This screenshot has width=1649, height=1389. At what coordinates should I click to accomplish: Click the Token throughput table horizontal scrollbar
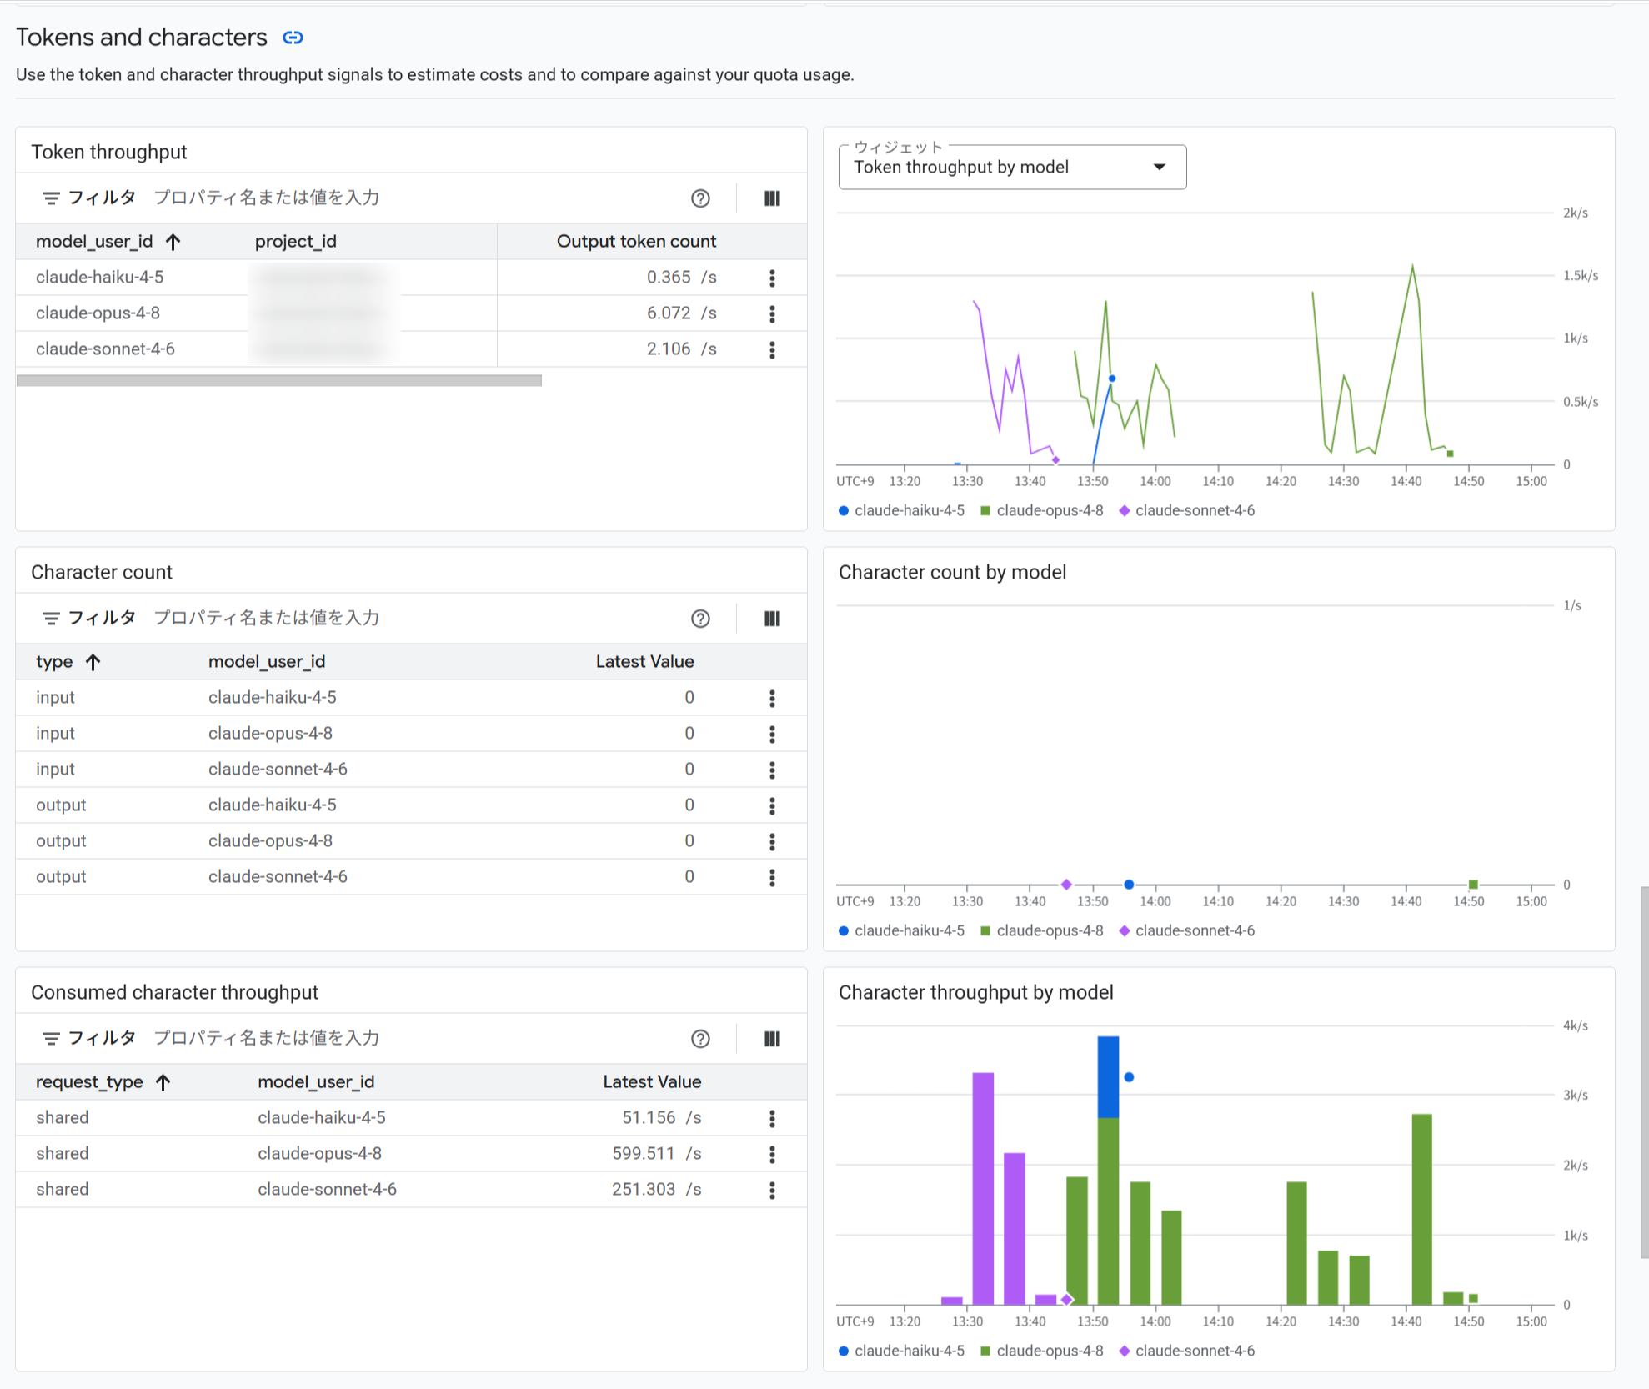(279, 380)
